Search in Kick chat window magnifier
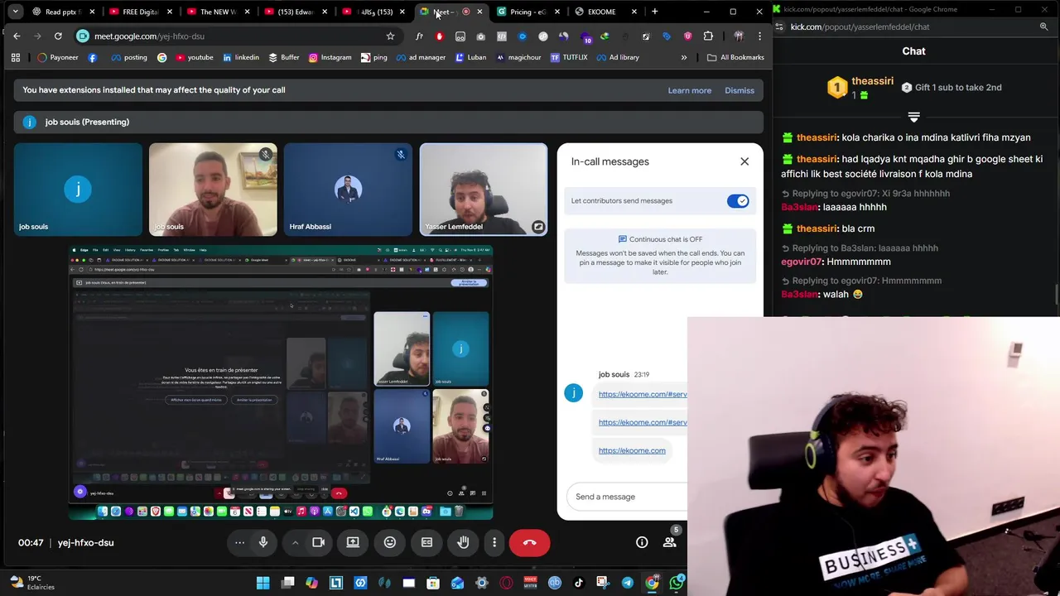This screenshot has width=1060, height=596. 1043,26
